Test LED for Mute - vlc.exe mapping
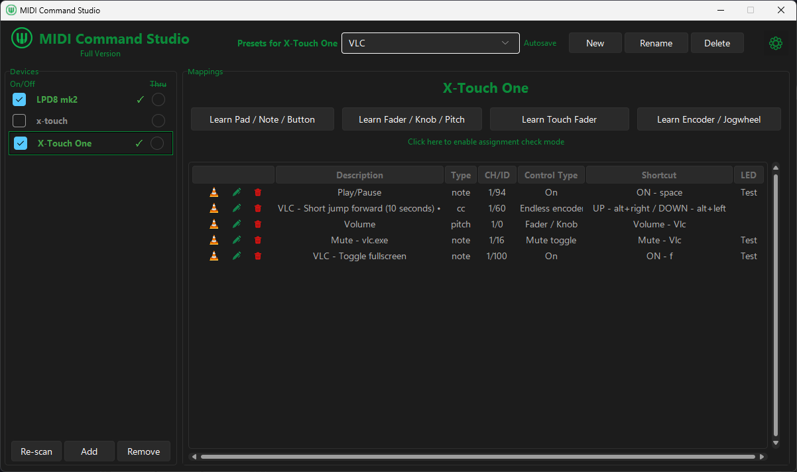This screenshot has height=472, width=797. pyautogui.click(x=749, y=240)
